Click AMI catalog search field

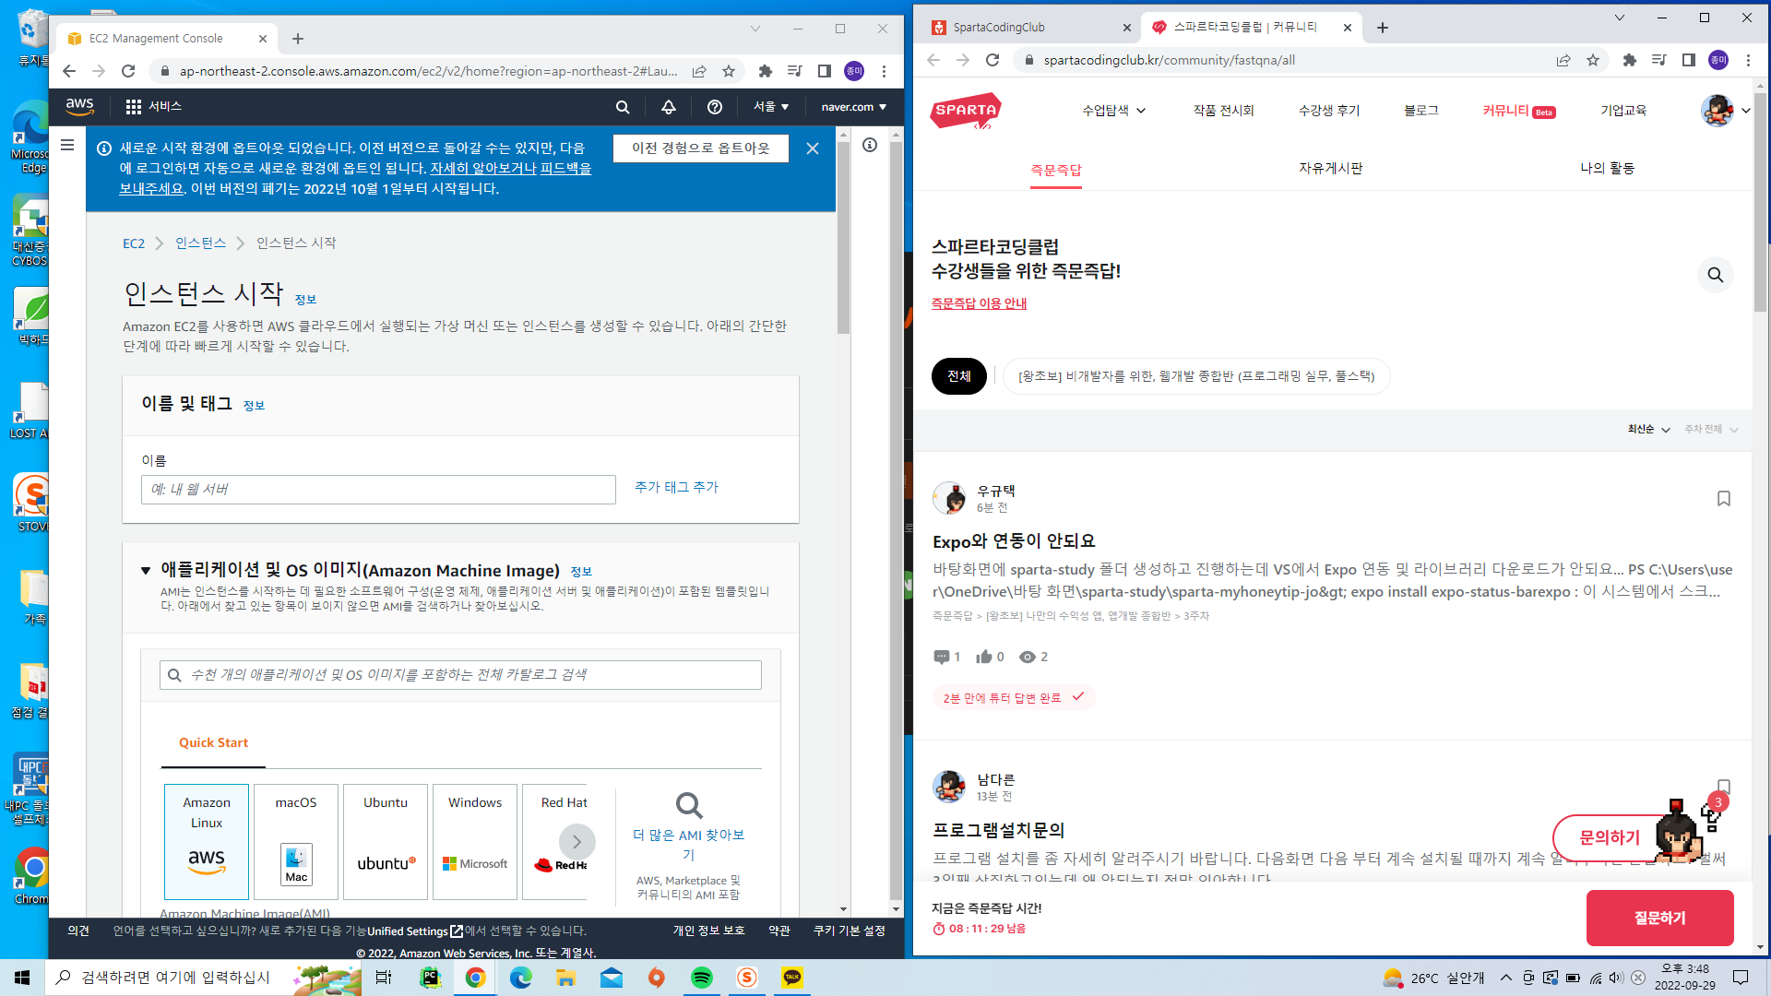pos(460,675)
